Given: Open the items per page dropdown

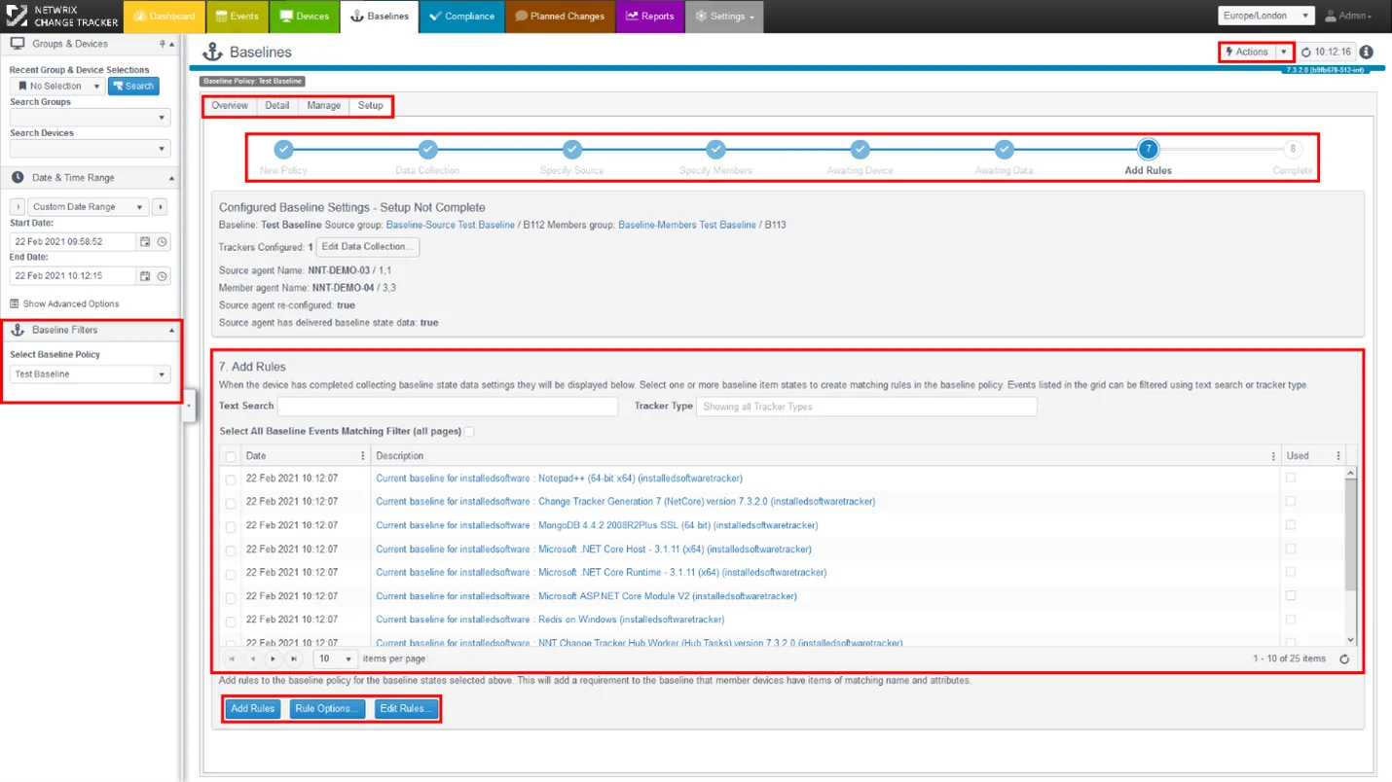Looking at the screenshot, I should (x=335, y=659).
